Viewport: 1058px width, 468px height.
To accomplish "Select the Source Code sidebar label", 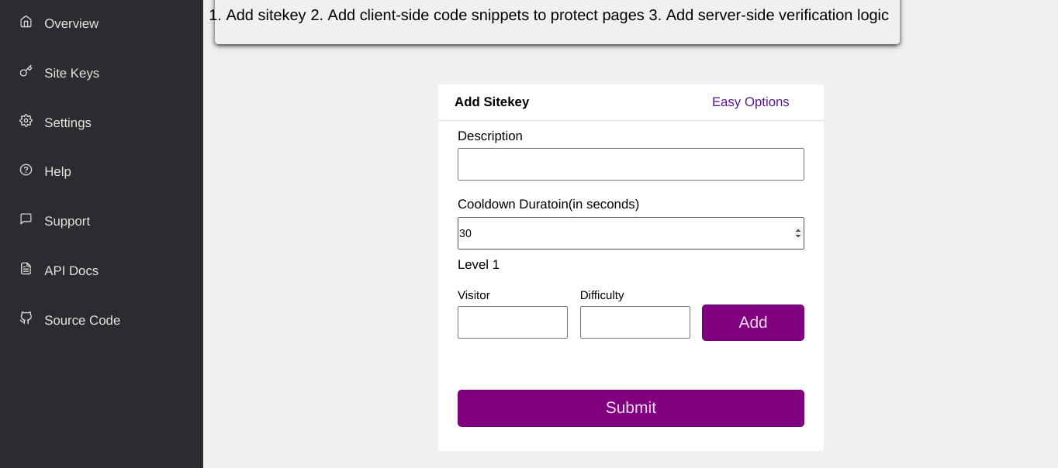I will tap(82, 320).
